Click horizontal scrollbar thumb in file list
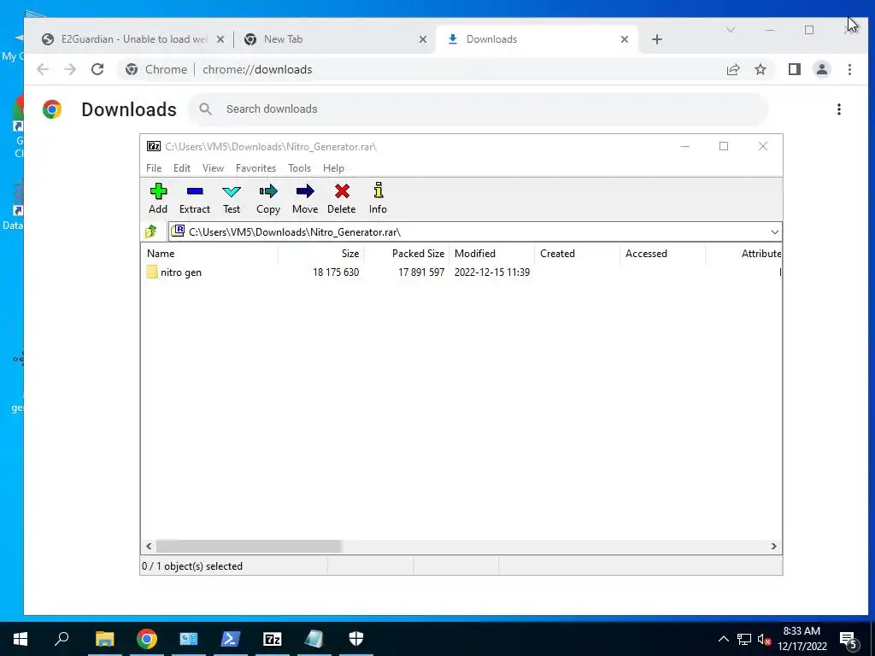875x656 pixels. pyautogui.click(x=249, y=546)
